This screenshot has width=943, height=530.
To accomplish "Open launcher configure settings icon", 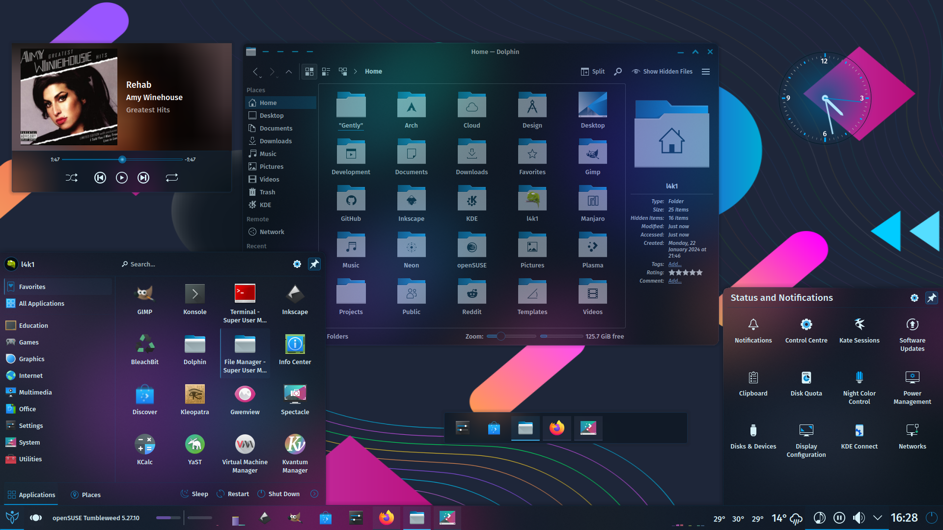I will pyautogui.click(x=297, y=264).
